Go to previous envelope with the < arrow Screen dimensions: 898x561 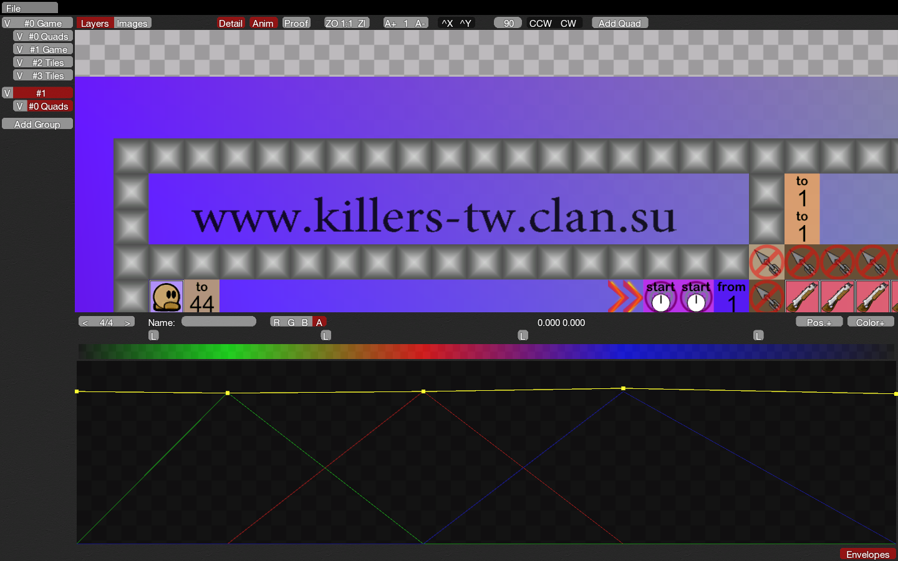[x=85, y=322]
